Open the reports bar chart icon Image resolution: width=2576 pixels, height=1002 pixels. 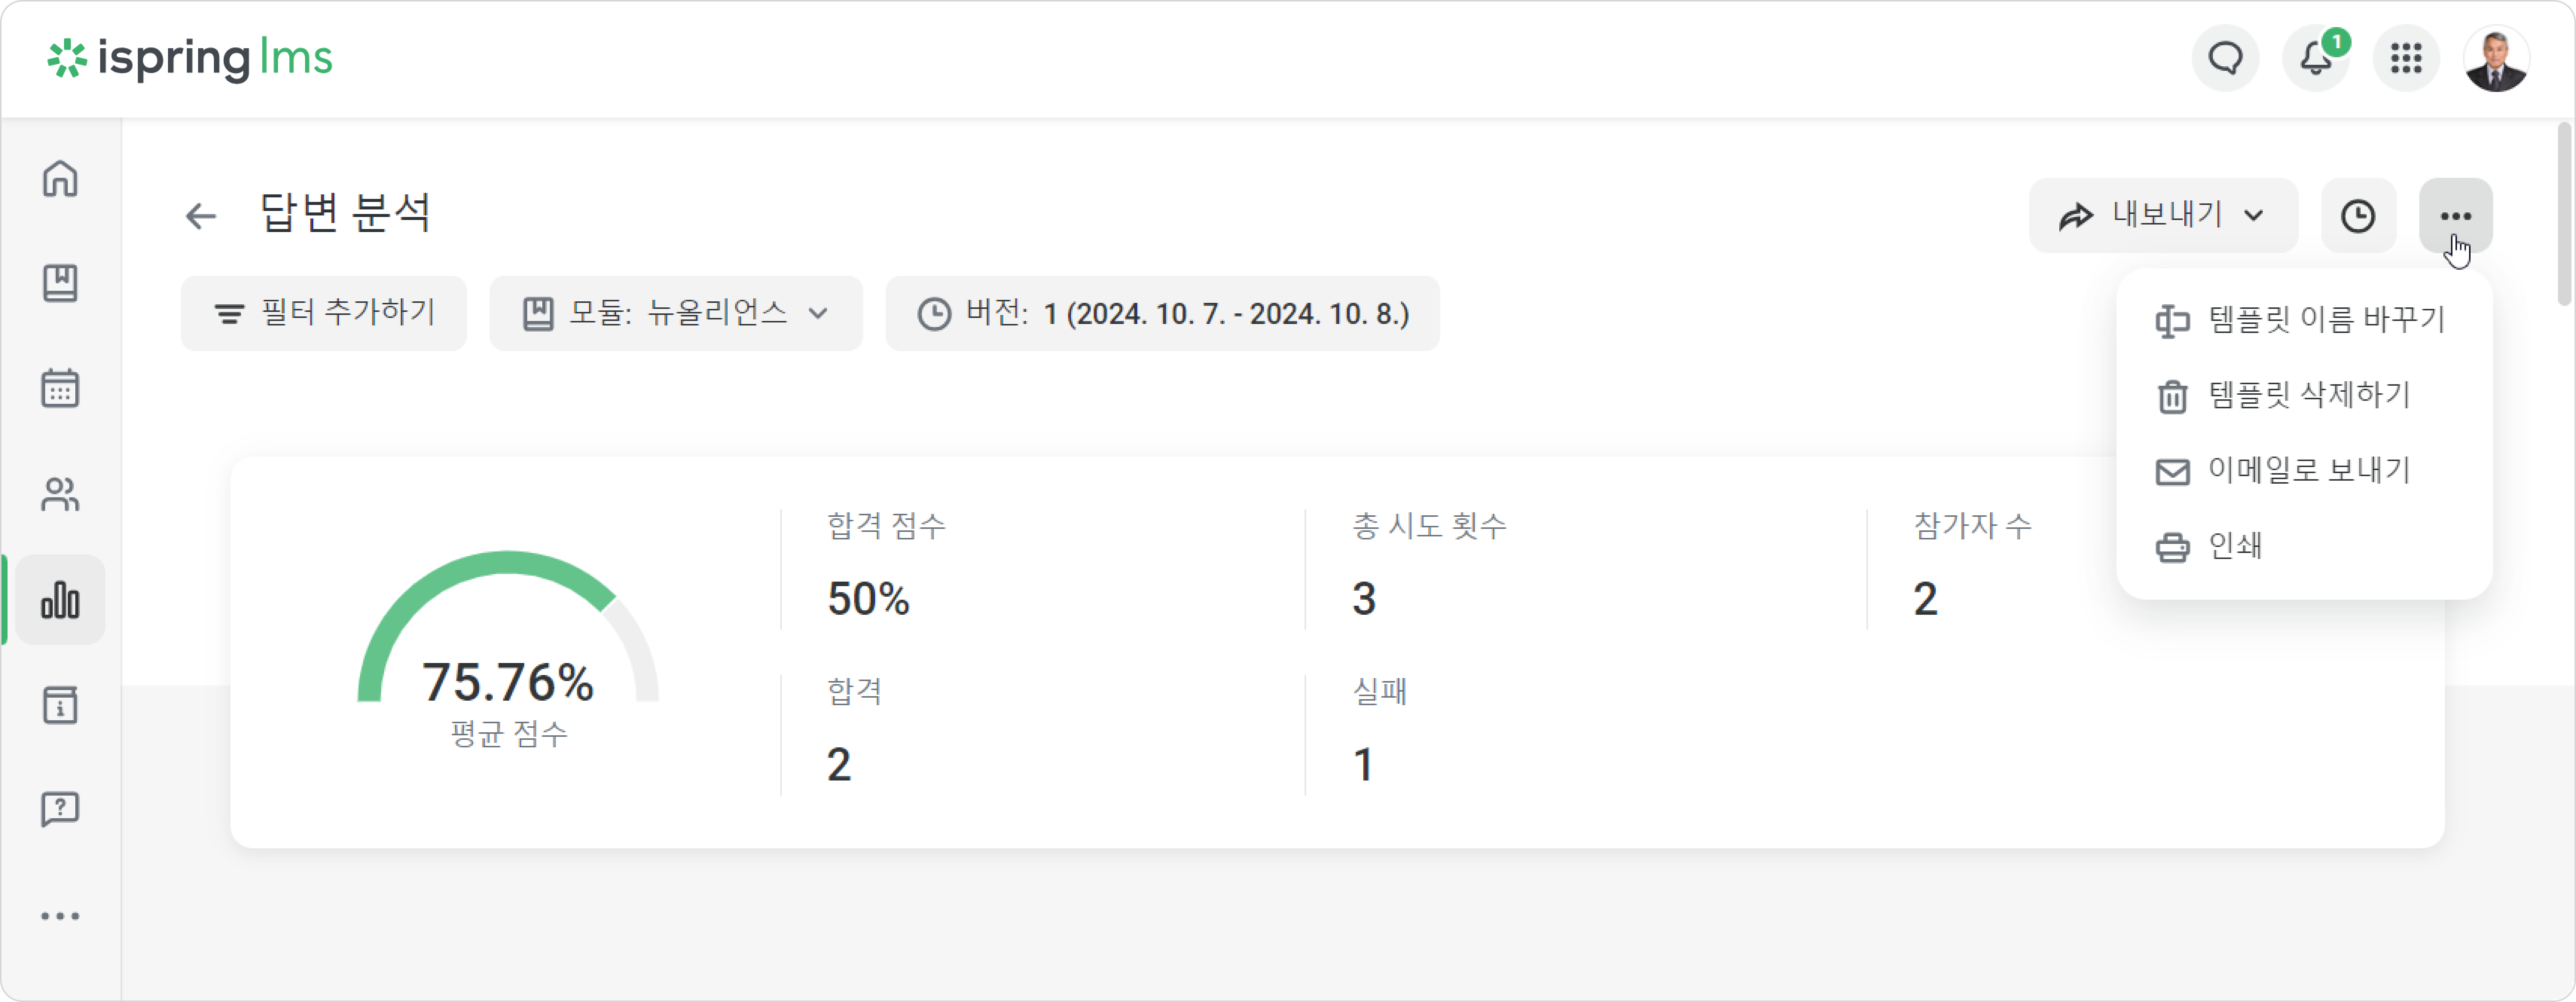60,600
